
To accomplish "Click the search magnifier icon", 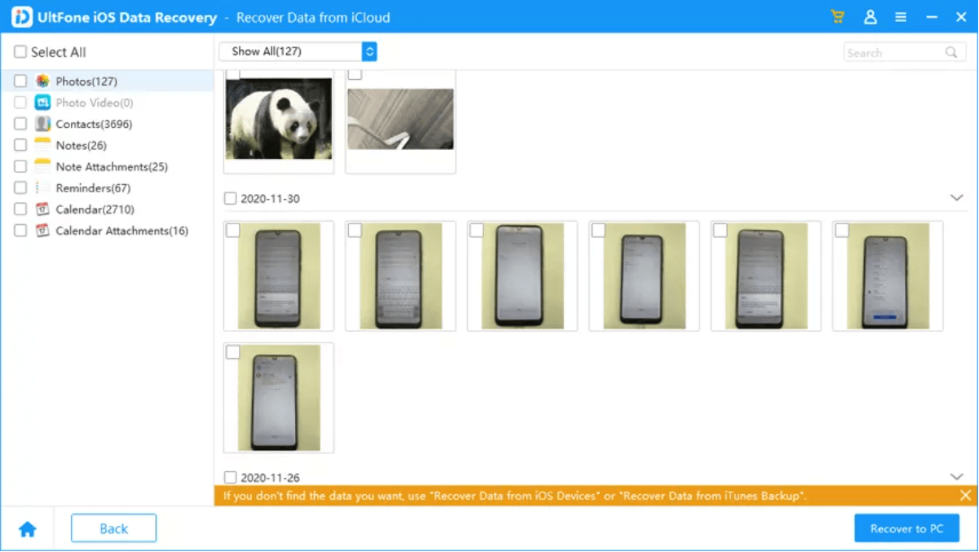I will point(950,51).
